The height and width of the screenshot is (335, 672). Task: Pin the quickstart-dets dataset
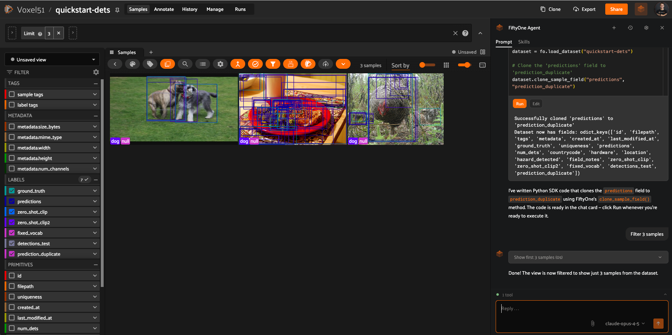117,10
